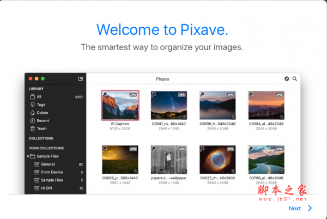Open the From Device collection
Screen dimensions: 327x219
(56, 172)
